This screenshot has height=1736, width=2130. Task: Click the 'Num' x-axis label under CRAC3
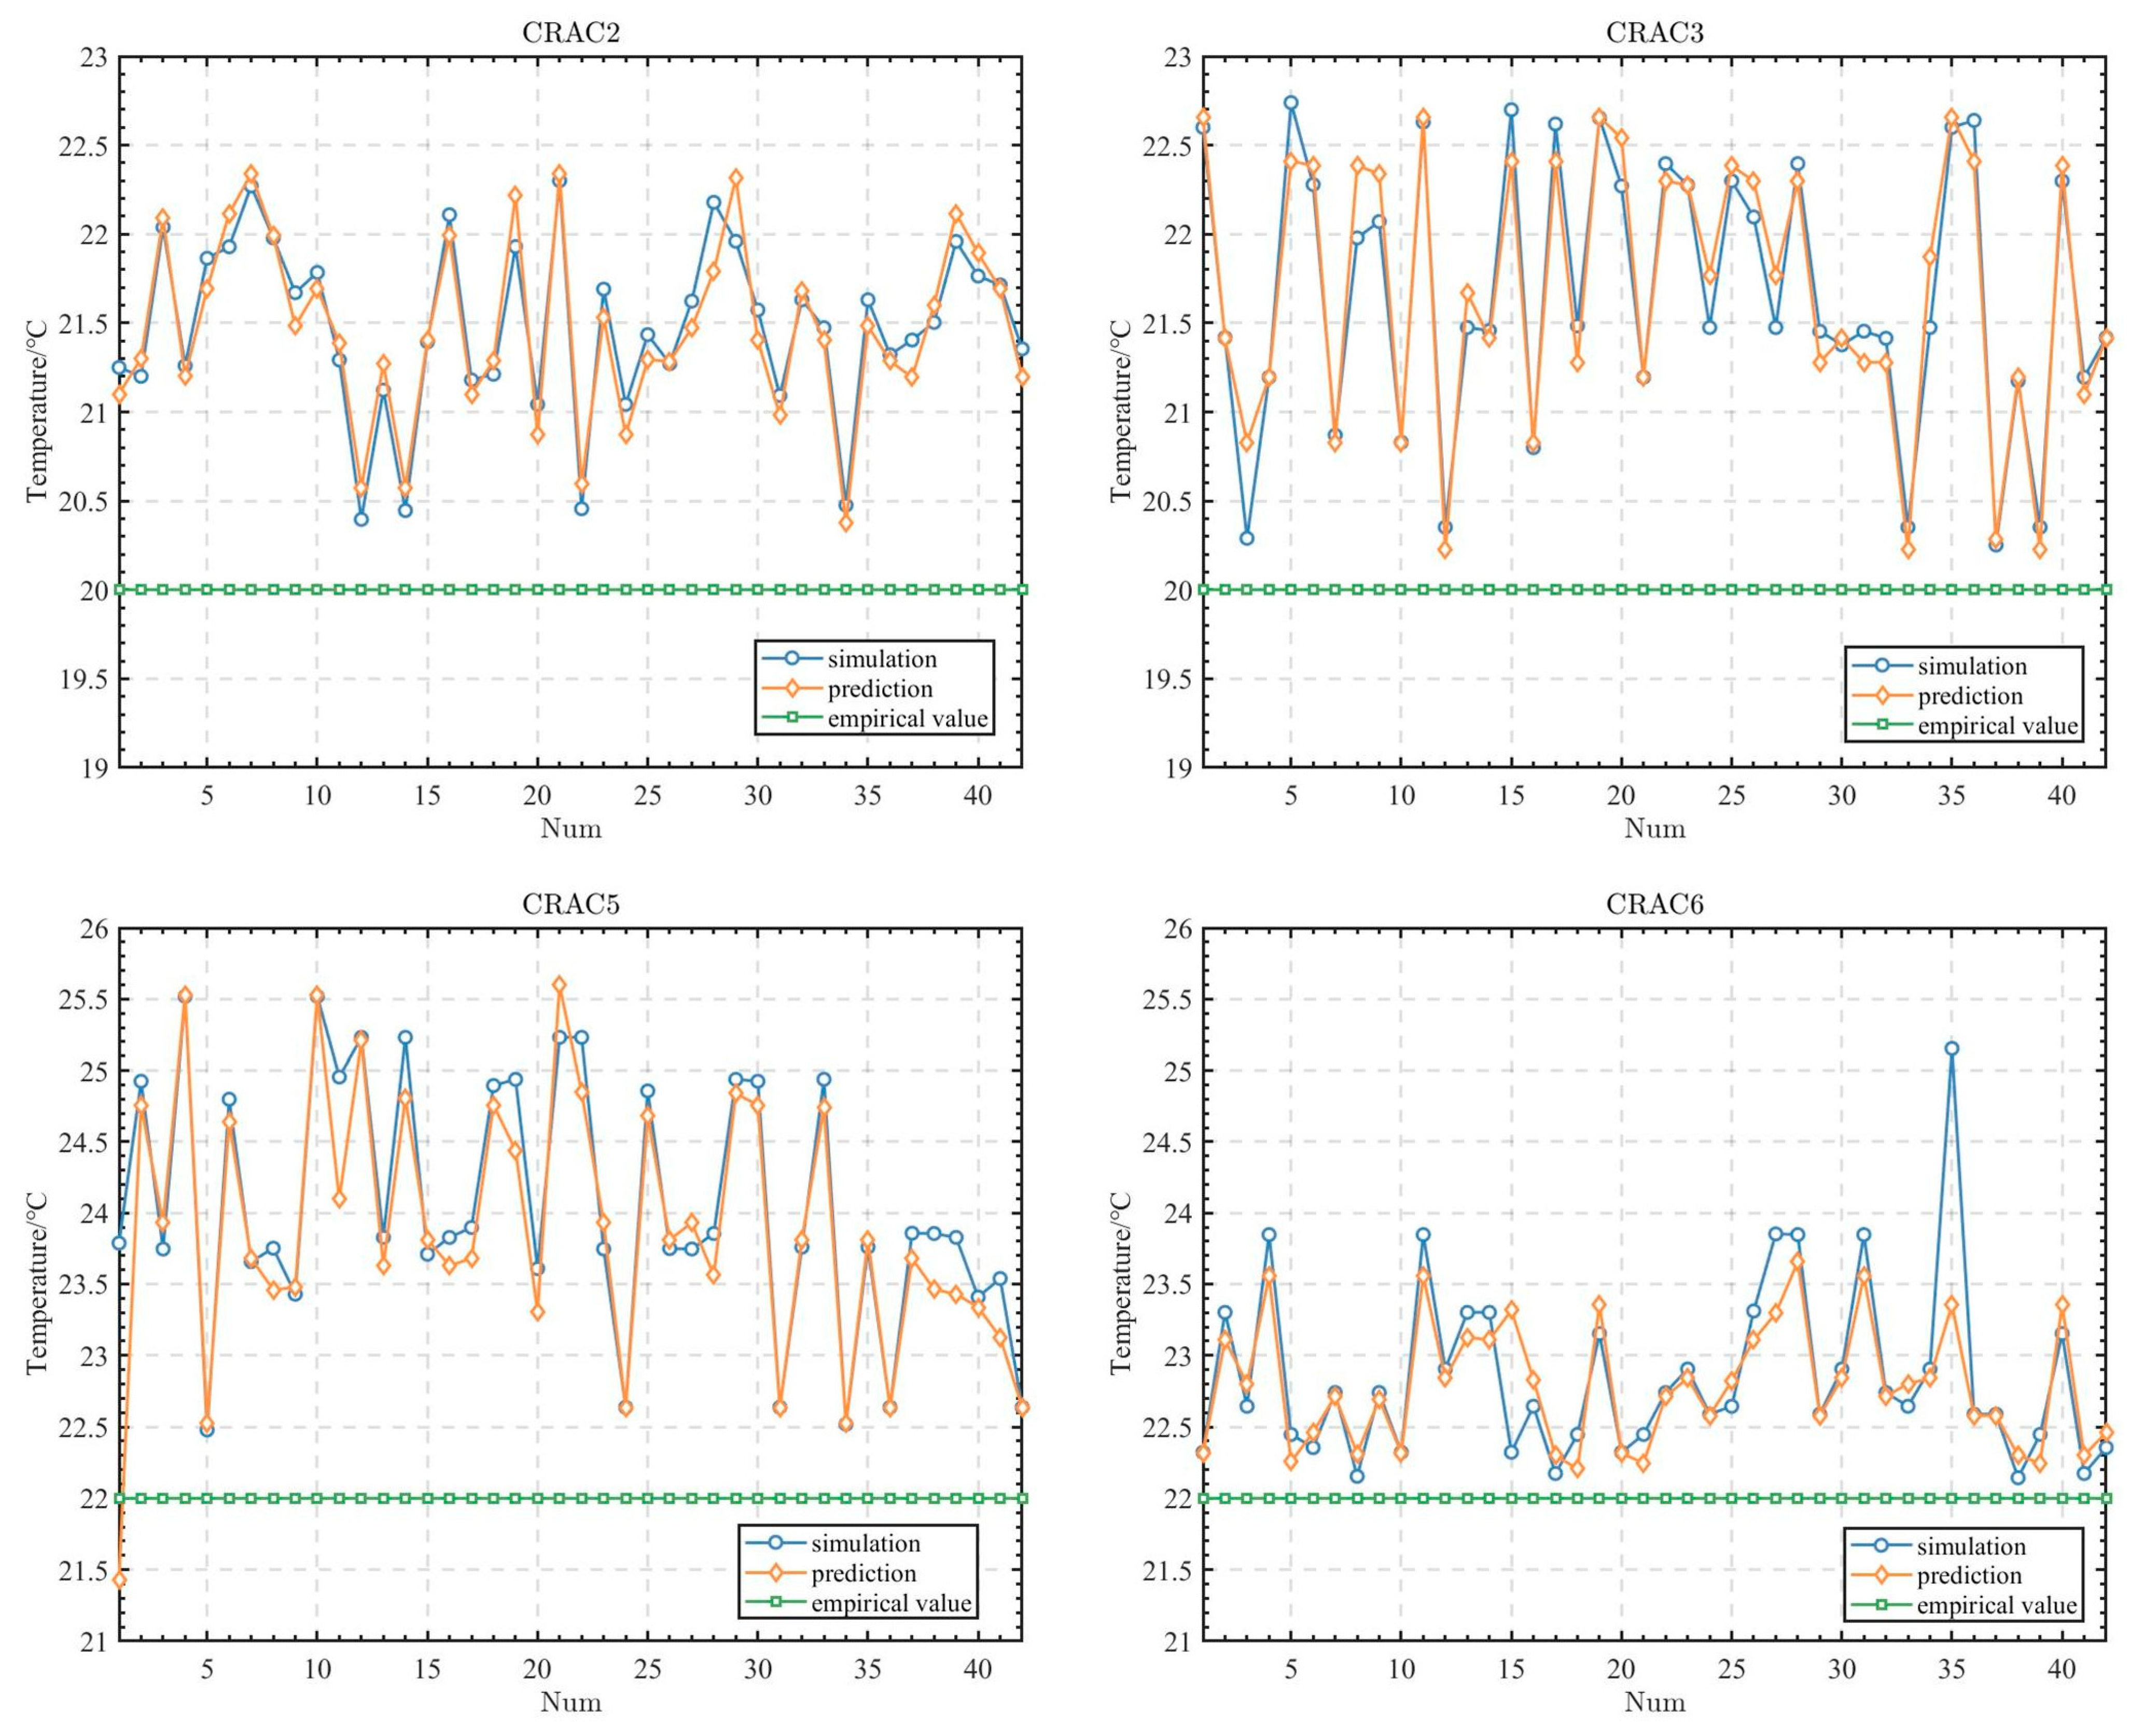1654,828
